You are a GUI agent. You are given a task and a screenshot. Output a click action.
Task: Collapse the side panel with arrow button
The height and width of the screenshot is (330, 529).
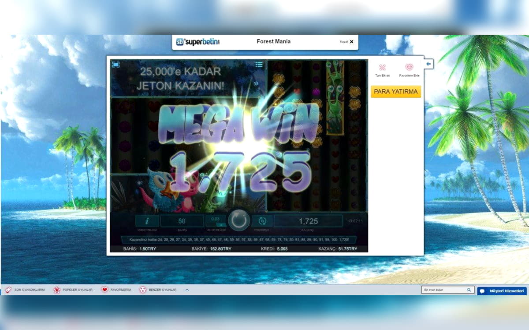click(428, 64)
